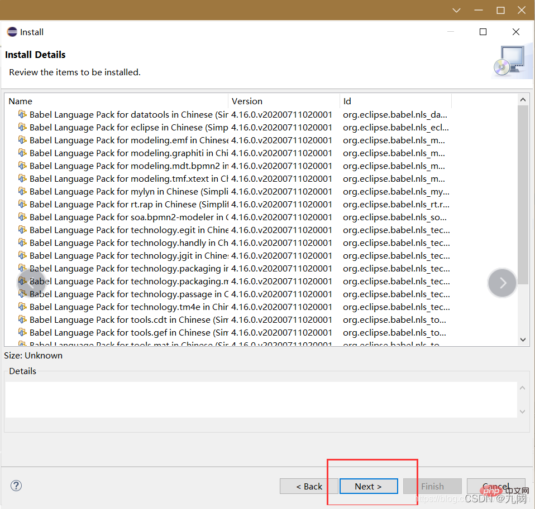
Task: Select Babel Language Pack for tools.cdt in Chinese
Action: tap(128, 320)
